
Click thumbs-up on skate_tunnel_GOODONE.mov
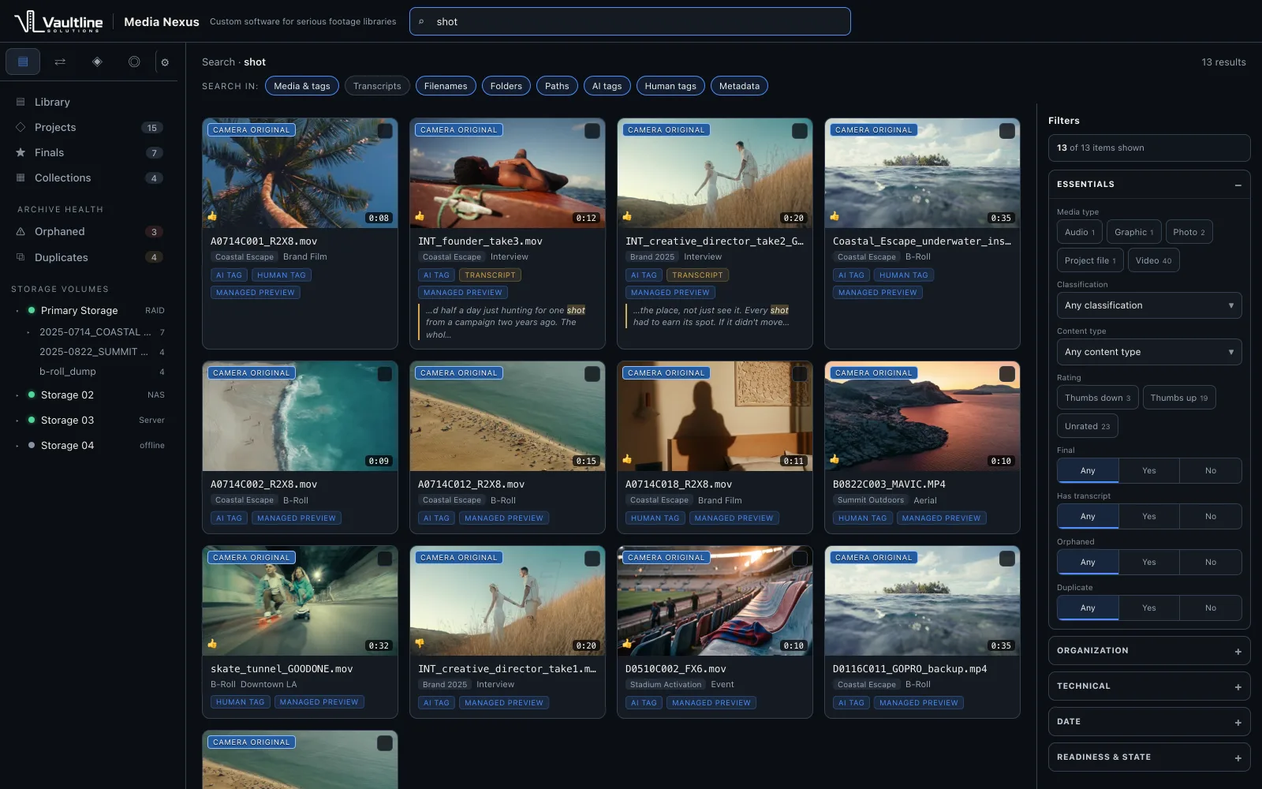(212, 644)
